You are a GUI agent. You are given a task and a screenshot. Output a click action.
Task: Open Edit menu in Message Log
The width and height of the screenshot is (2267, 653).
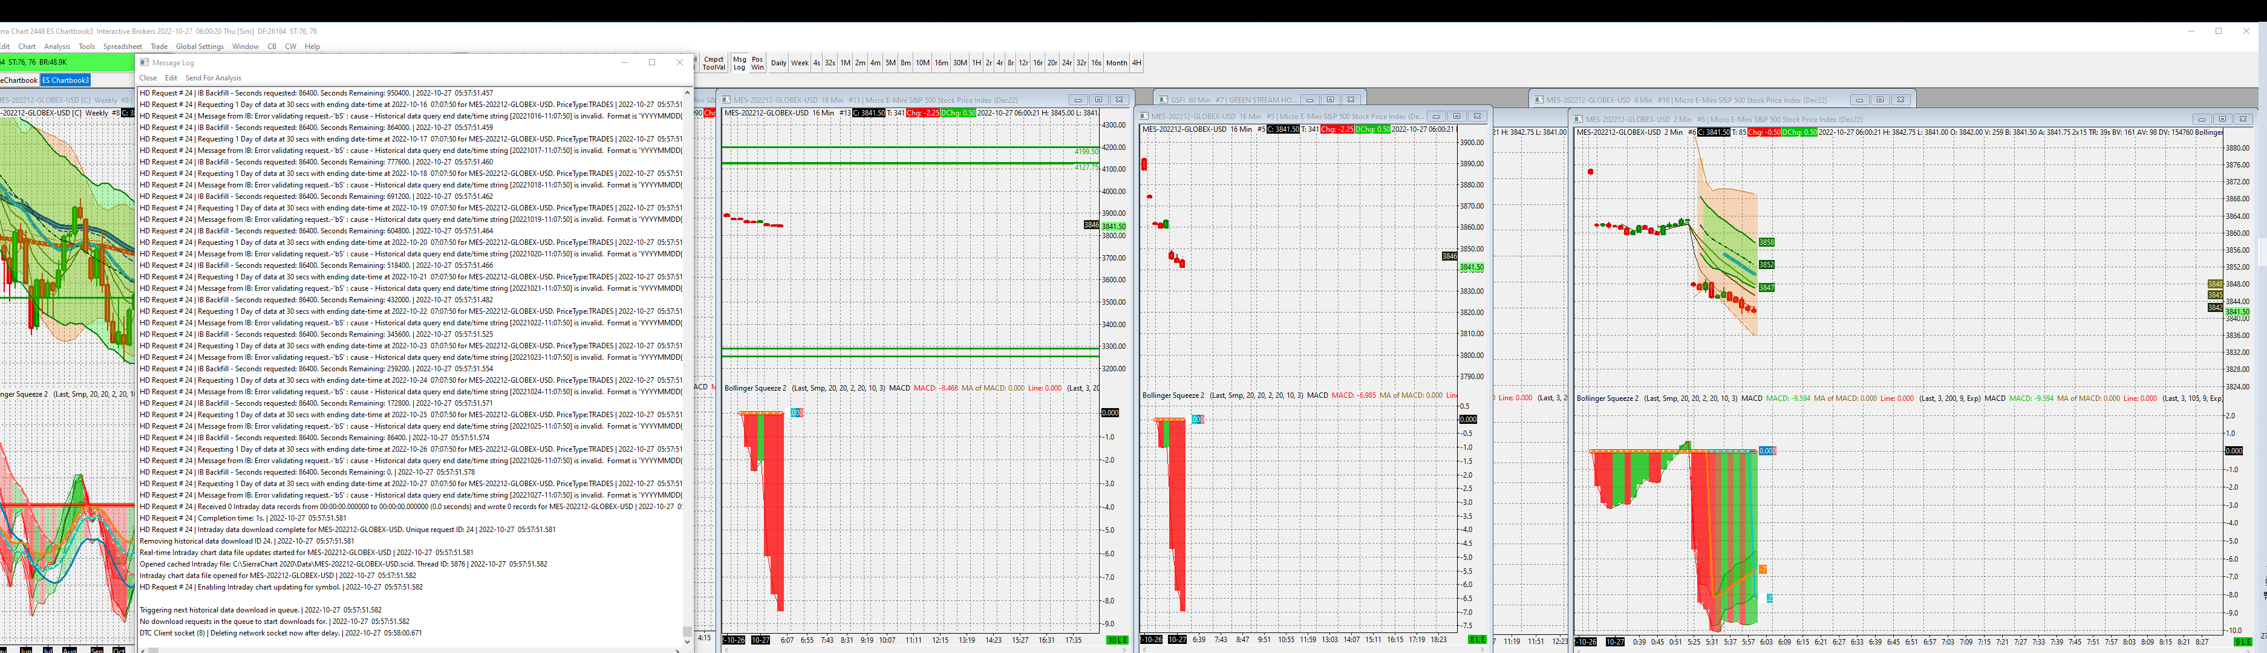click(x=171, y=79)
